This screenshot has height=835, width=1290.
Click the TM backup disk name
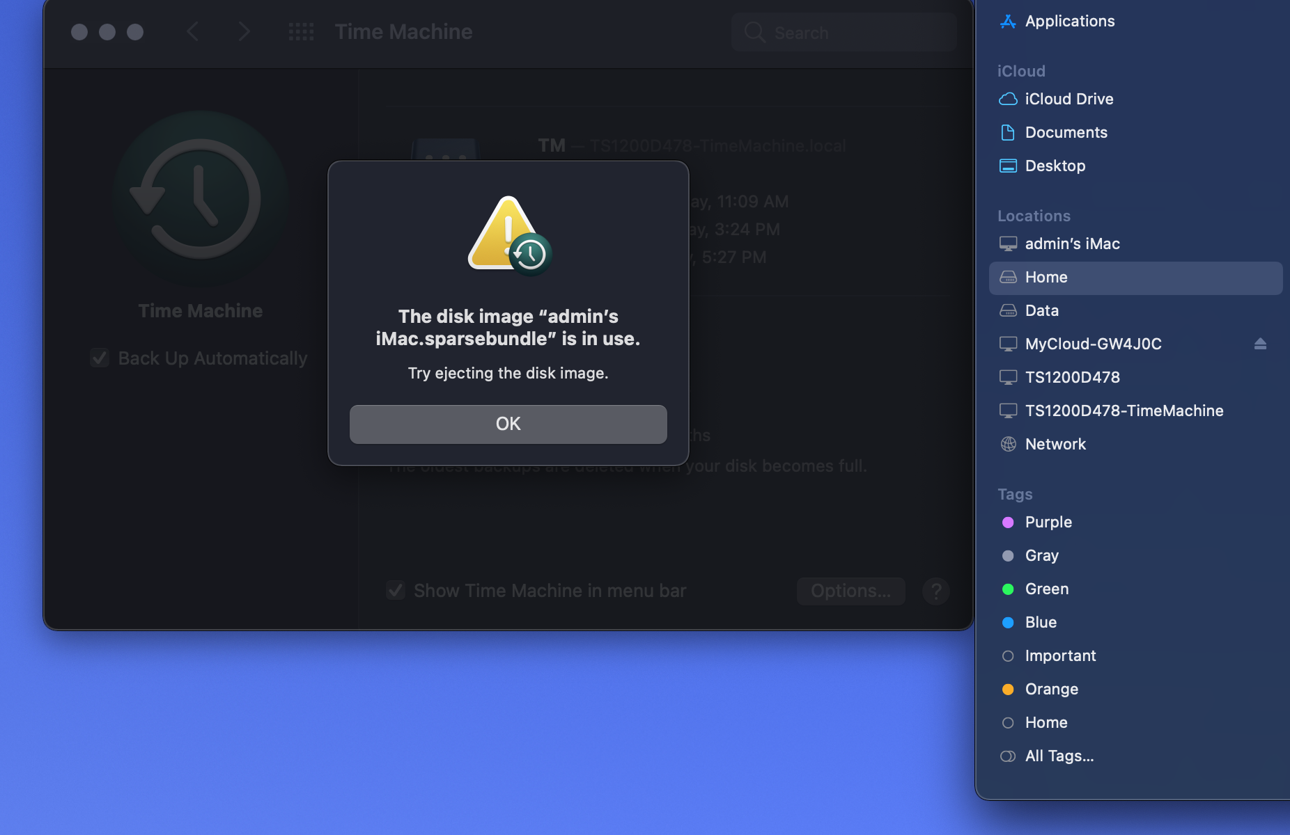tap(552, 145)
